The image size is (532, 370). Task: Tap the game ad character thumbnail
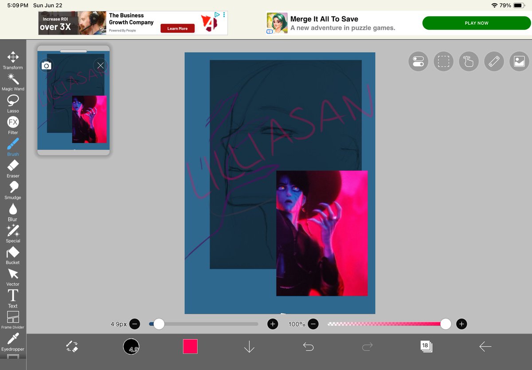click(277, 23)
